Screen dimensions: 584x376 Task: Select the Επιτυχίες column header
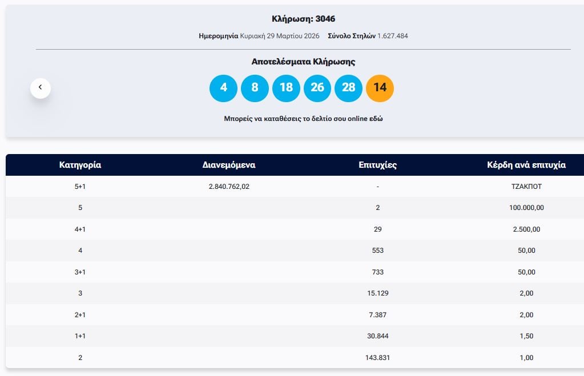[377, 165]
